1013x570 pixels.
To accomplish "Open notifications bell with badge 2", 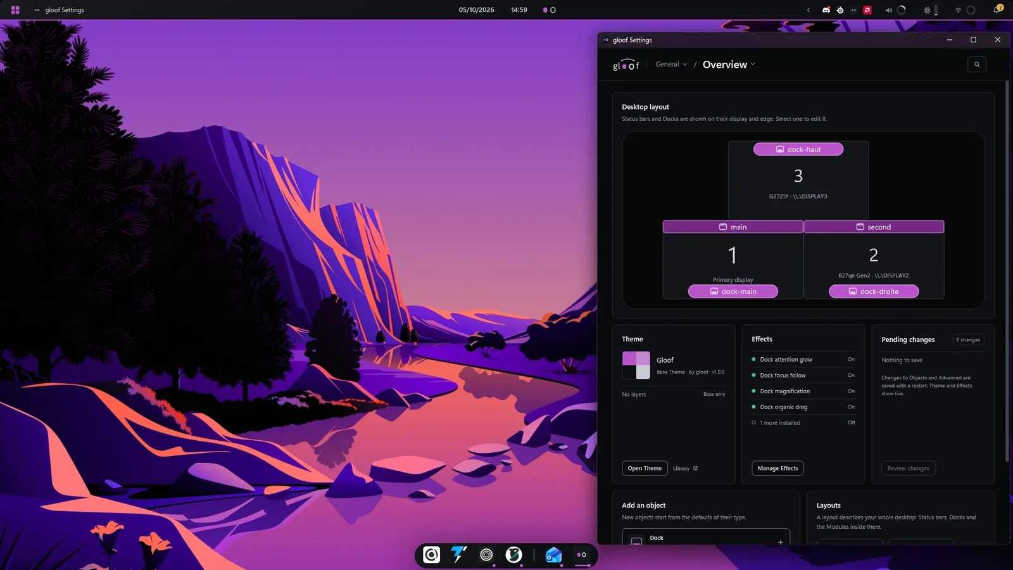I will [x=998, y=9].
